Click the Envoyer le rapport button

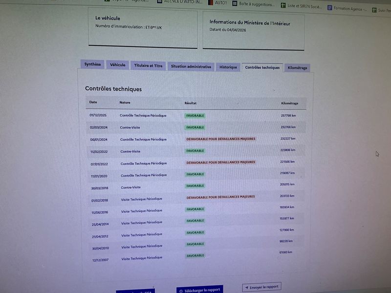pos(261,287)
